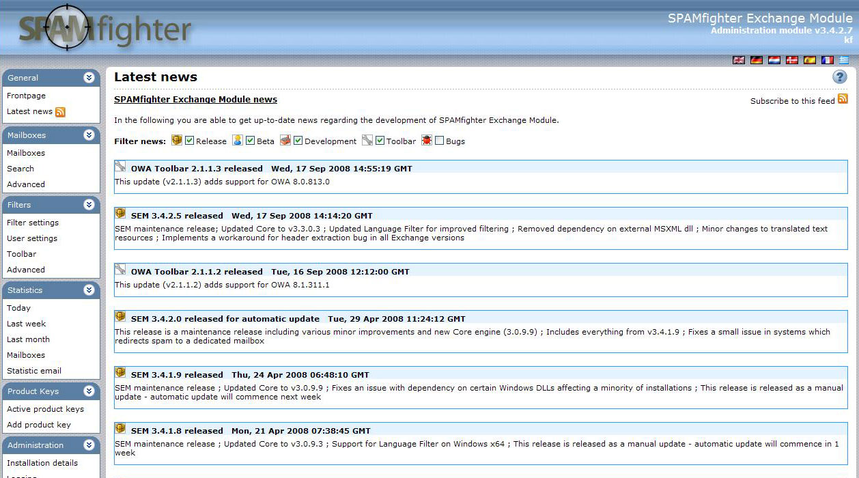Click 'SEM 3.4.2.0 released for automatic update' headline
This screenshot has height=478, width=859.
[x=225, y=319]
